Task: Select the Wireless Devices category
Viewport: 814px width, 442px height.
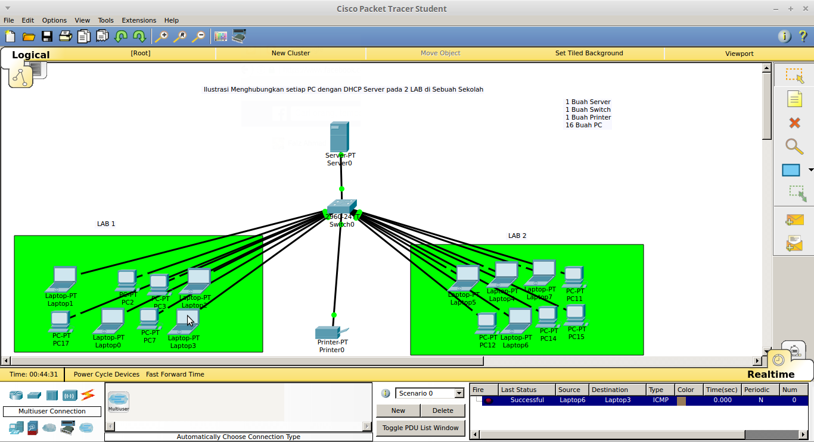Action: (x=70, y=395)
